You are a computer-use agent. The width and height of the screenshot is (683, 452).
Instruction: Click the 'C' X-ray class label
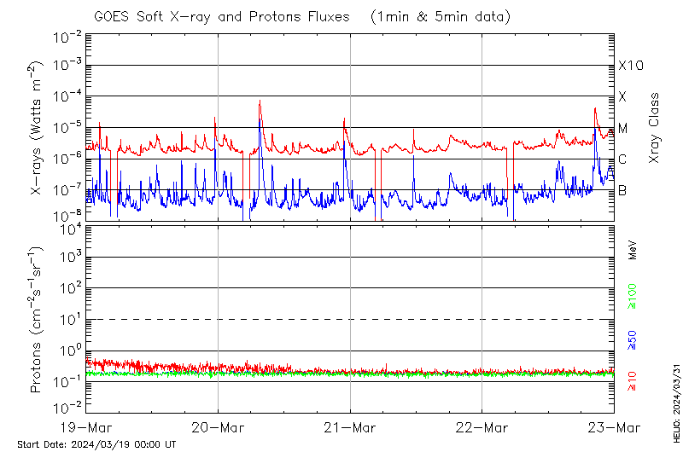[623, 159]
